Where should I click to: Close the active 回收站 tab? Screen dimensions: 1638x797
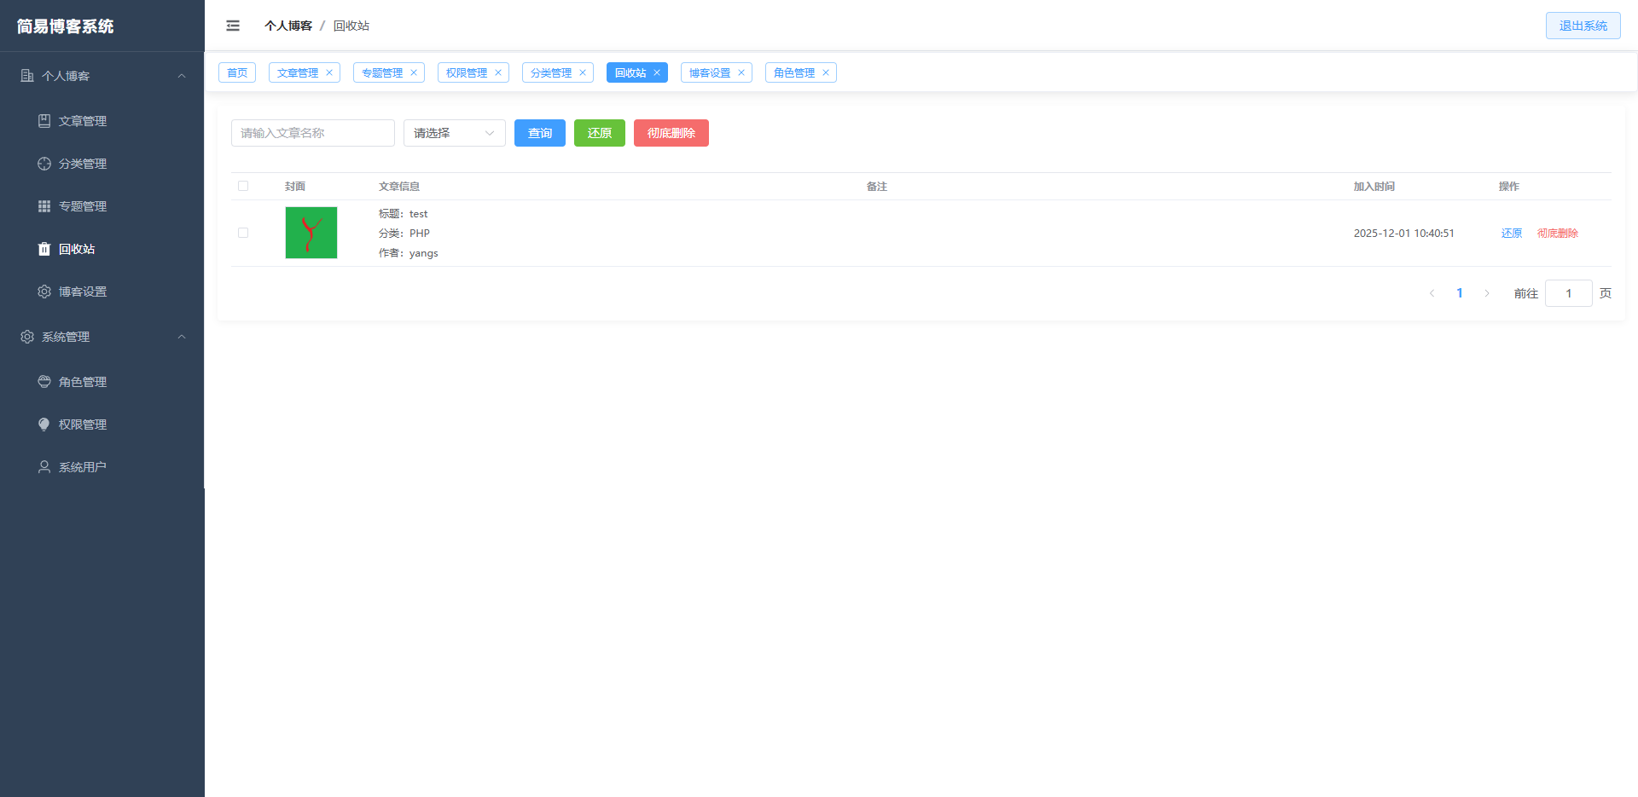coord(657,72)
